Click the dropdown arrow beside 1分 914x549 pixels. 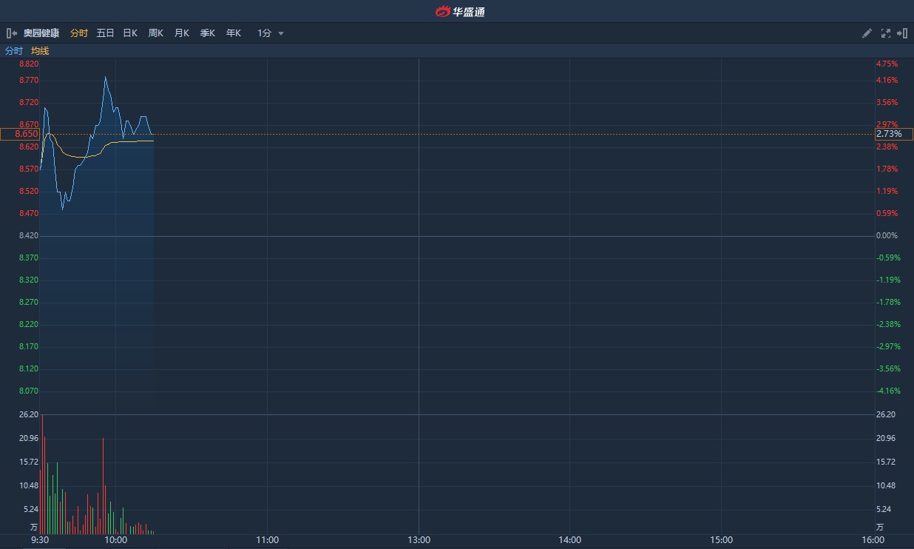tap(281, 33)
